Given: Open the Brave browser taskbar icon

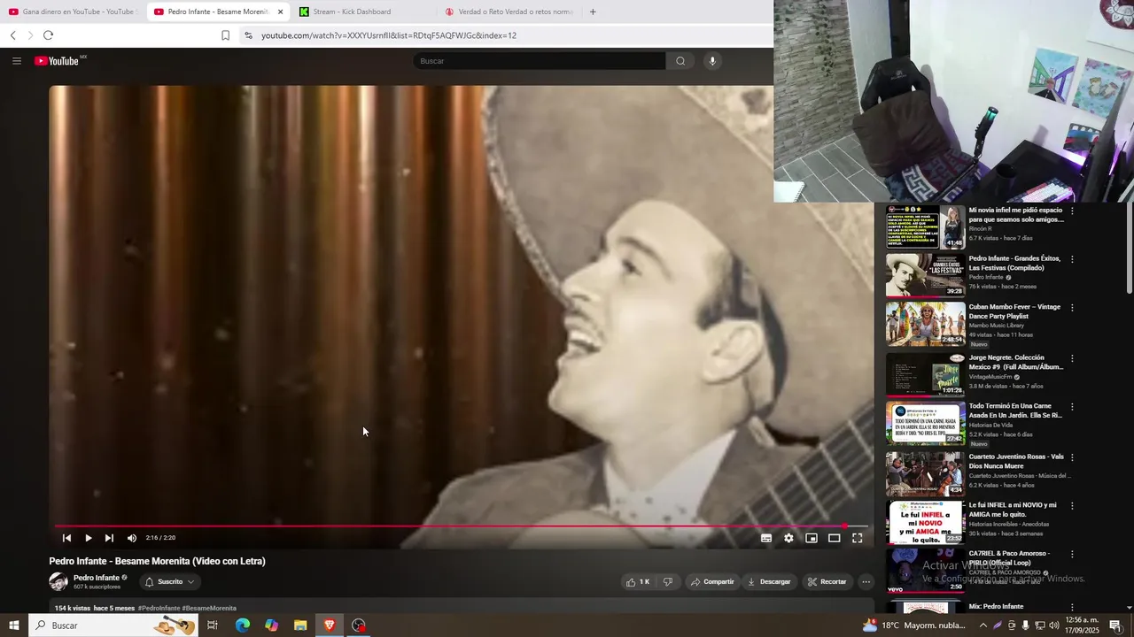Looking at the screenshot, I should tap(330, 625).
